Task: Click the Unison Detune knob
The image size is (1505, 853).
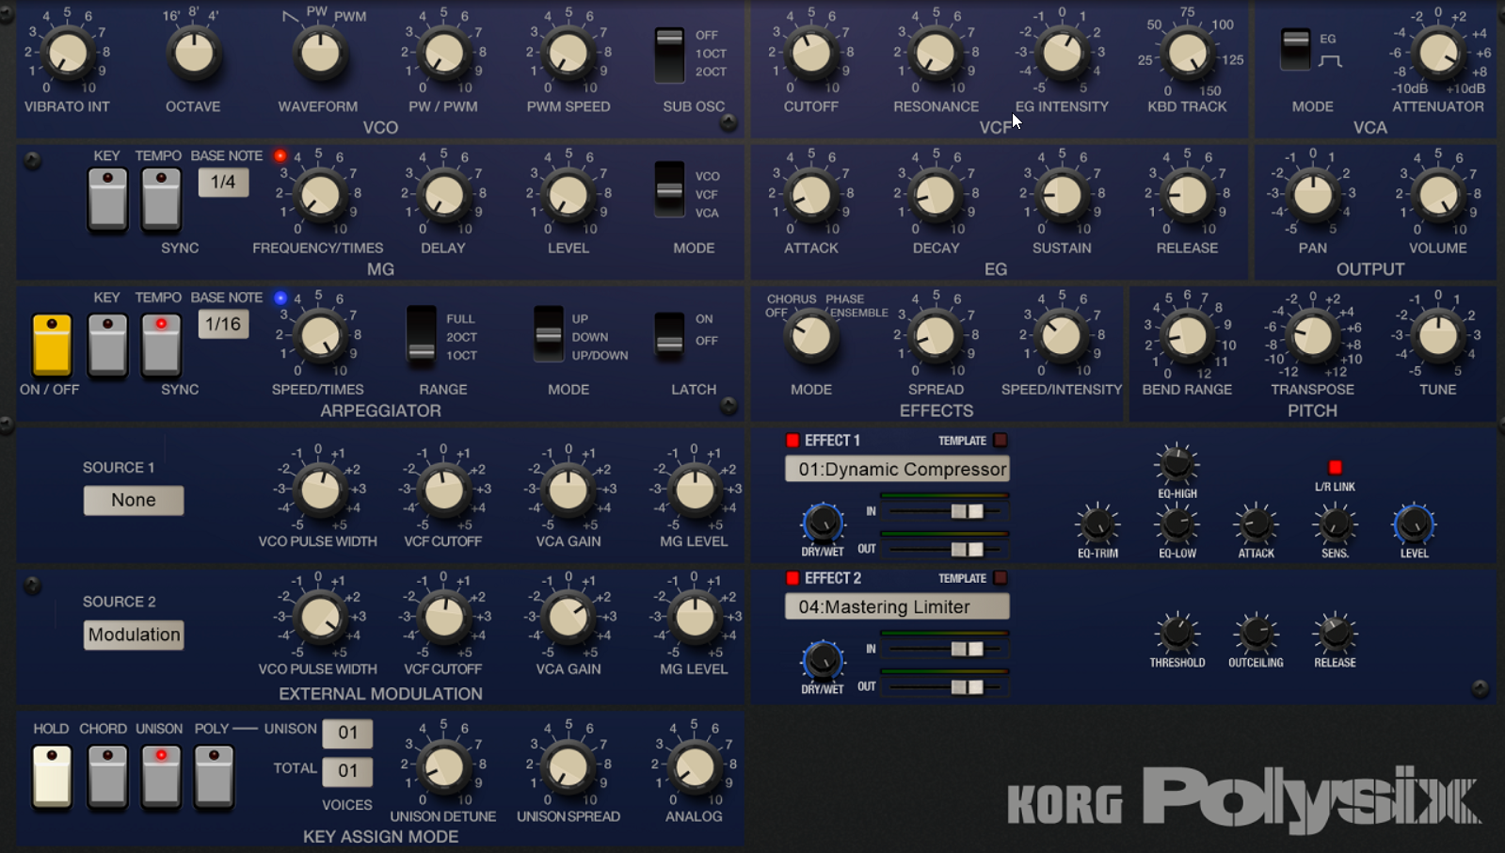Action: coord(444,768)
